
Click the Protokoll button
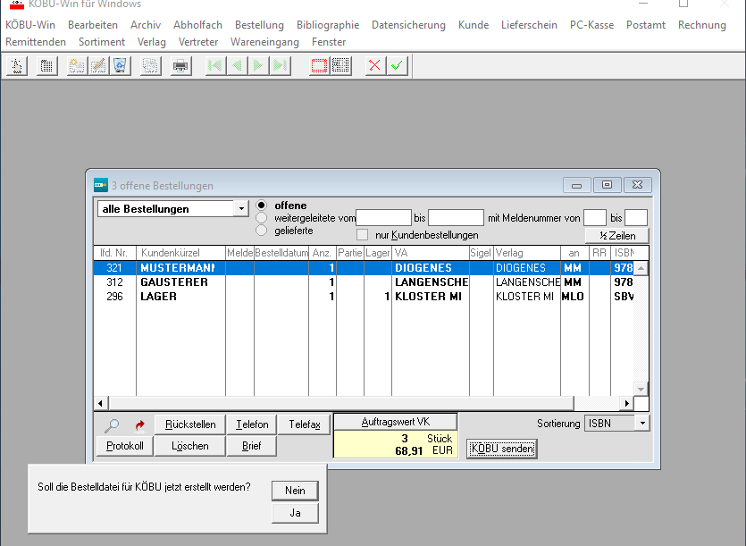click(x=125, y=446)
